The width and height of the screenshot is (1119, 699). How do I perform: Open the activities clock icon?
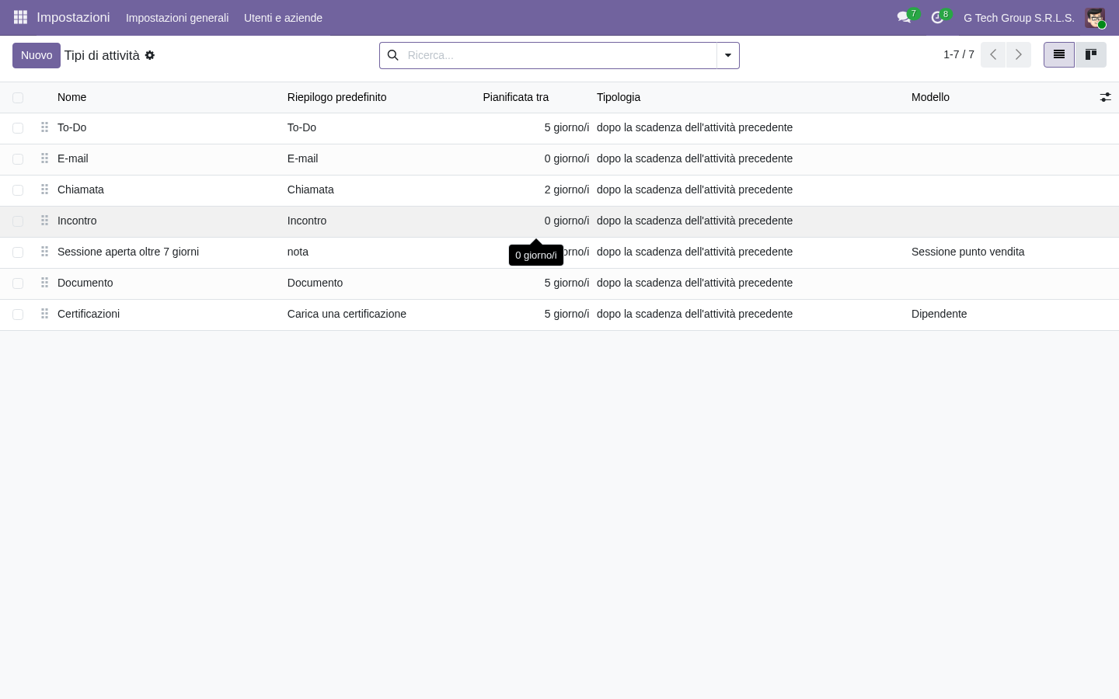coord(938,17)
